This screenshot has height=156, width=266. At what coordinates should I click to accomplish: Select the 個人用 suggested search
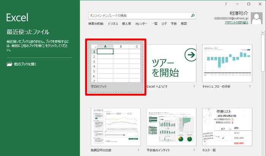click(x=127, y=24)
